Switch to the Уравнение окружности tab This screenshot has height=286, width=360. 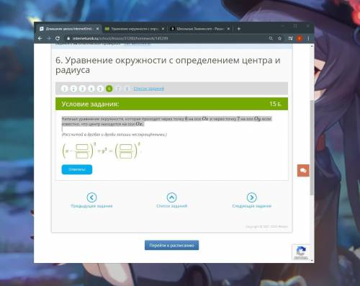pos(134,29)
